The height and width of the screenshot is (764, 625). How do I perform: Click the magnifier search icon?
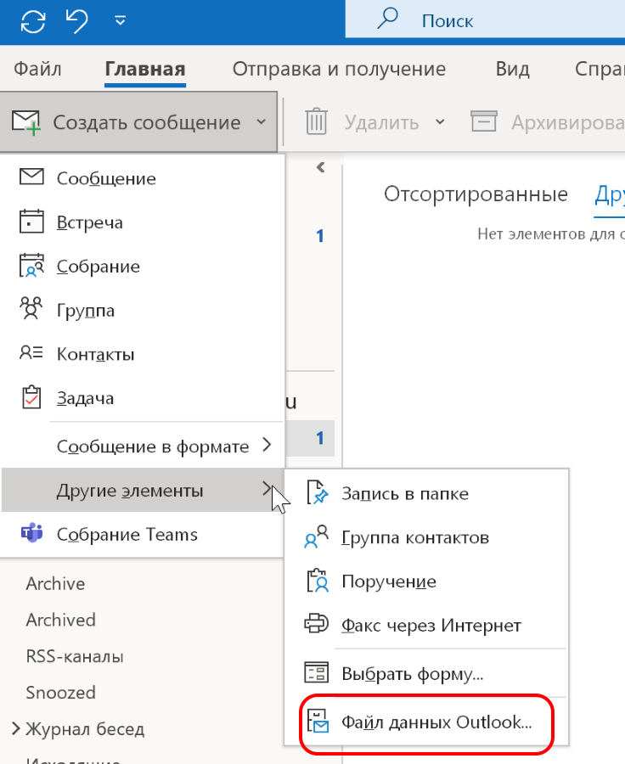pos(387,20)
